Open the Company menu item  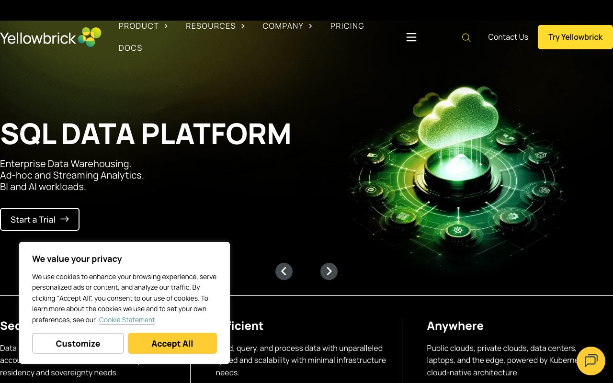tap(283, 26)
